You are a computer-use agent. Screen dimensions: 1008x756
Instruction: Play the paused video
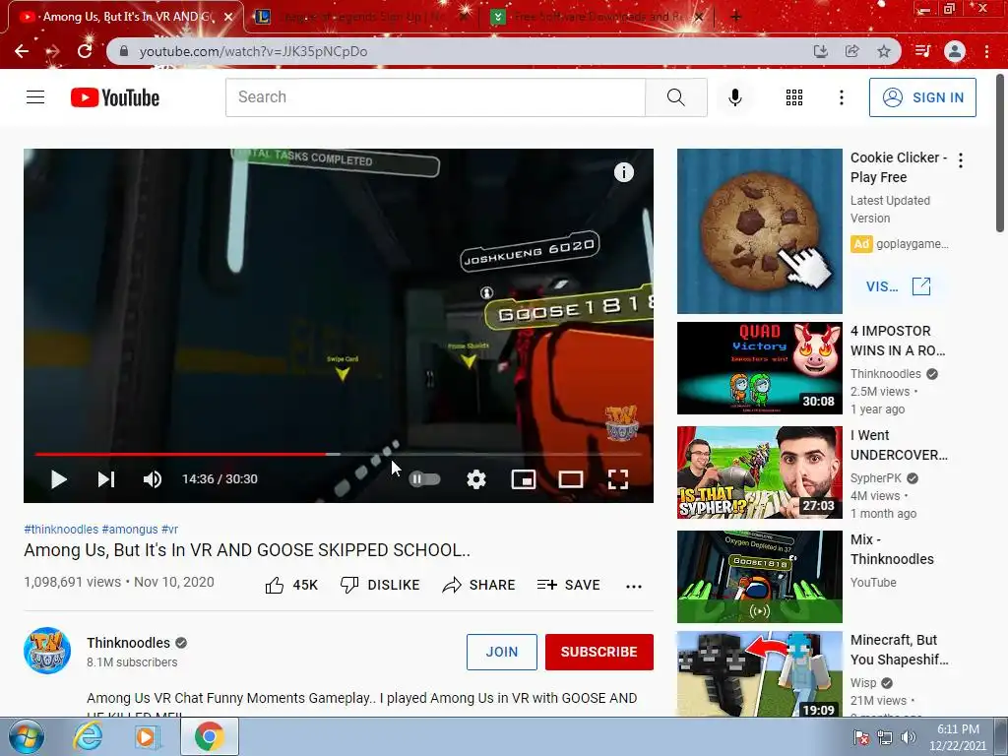[x=58, y=479]
